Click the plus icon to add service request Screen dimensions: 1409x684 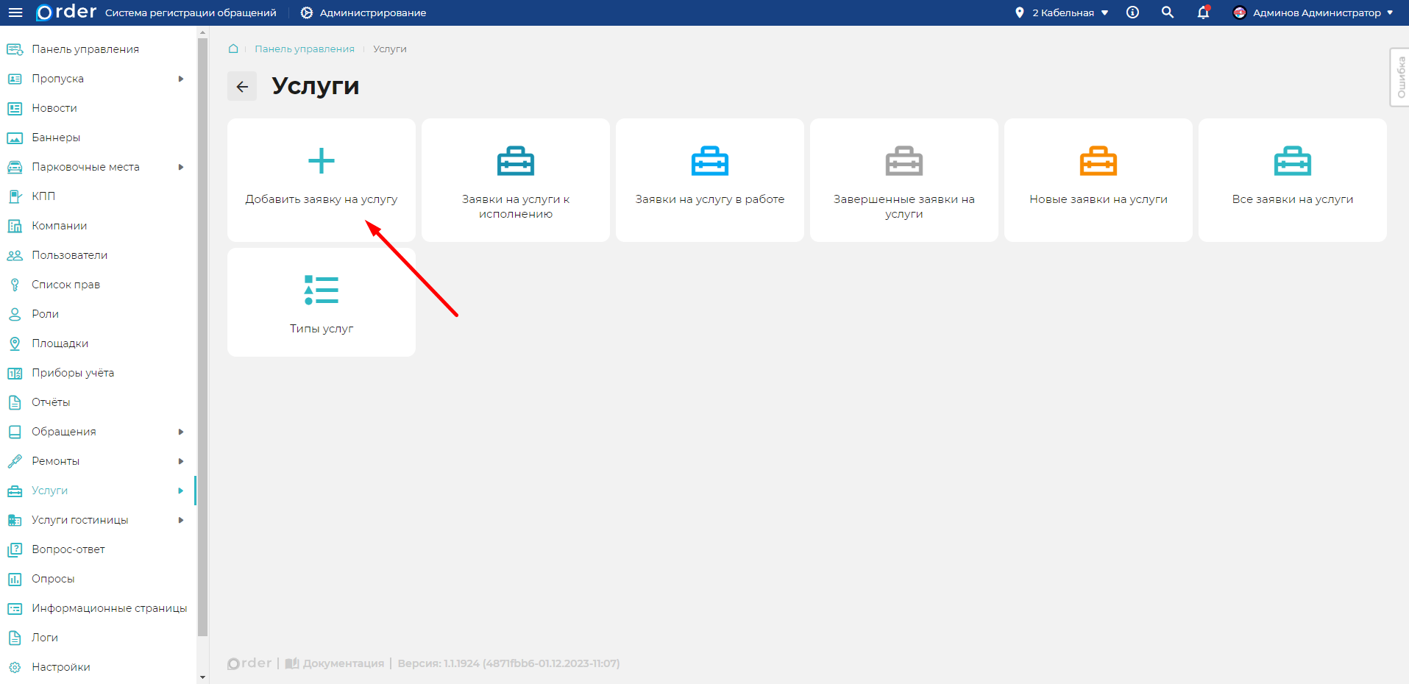(321, 161)
